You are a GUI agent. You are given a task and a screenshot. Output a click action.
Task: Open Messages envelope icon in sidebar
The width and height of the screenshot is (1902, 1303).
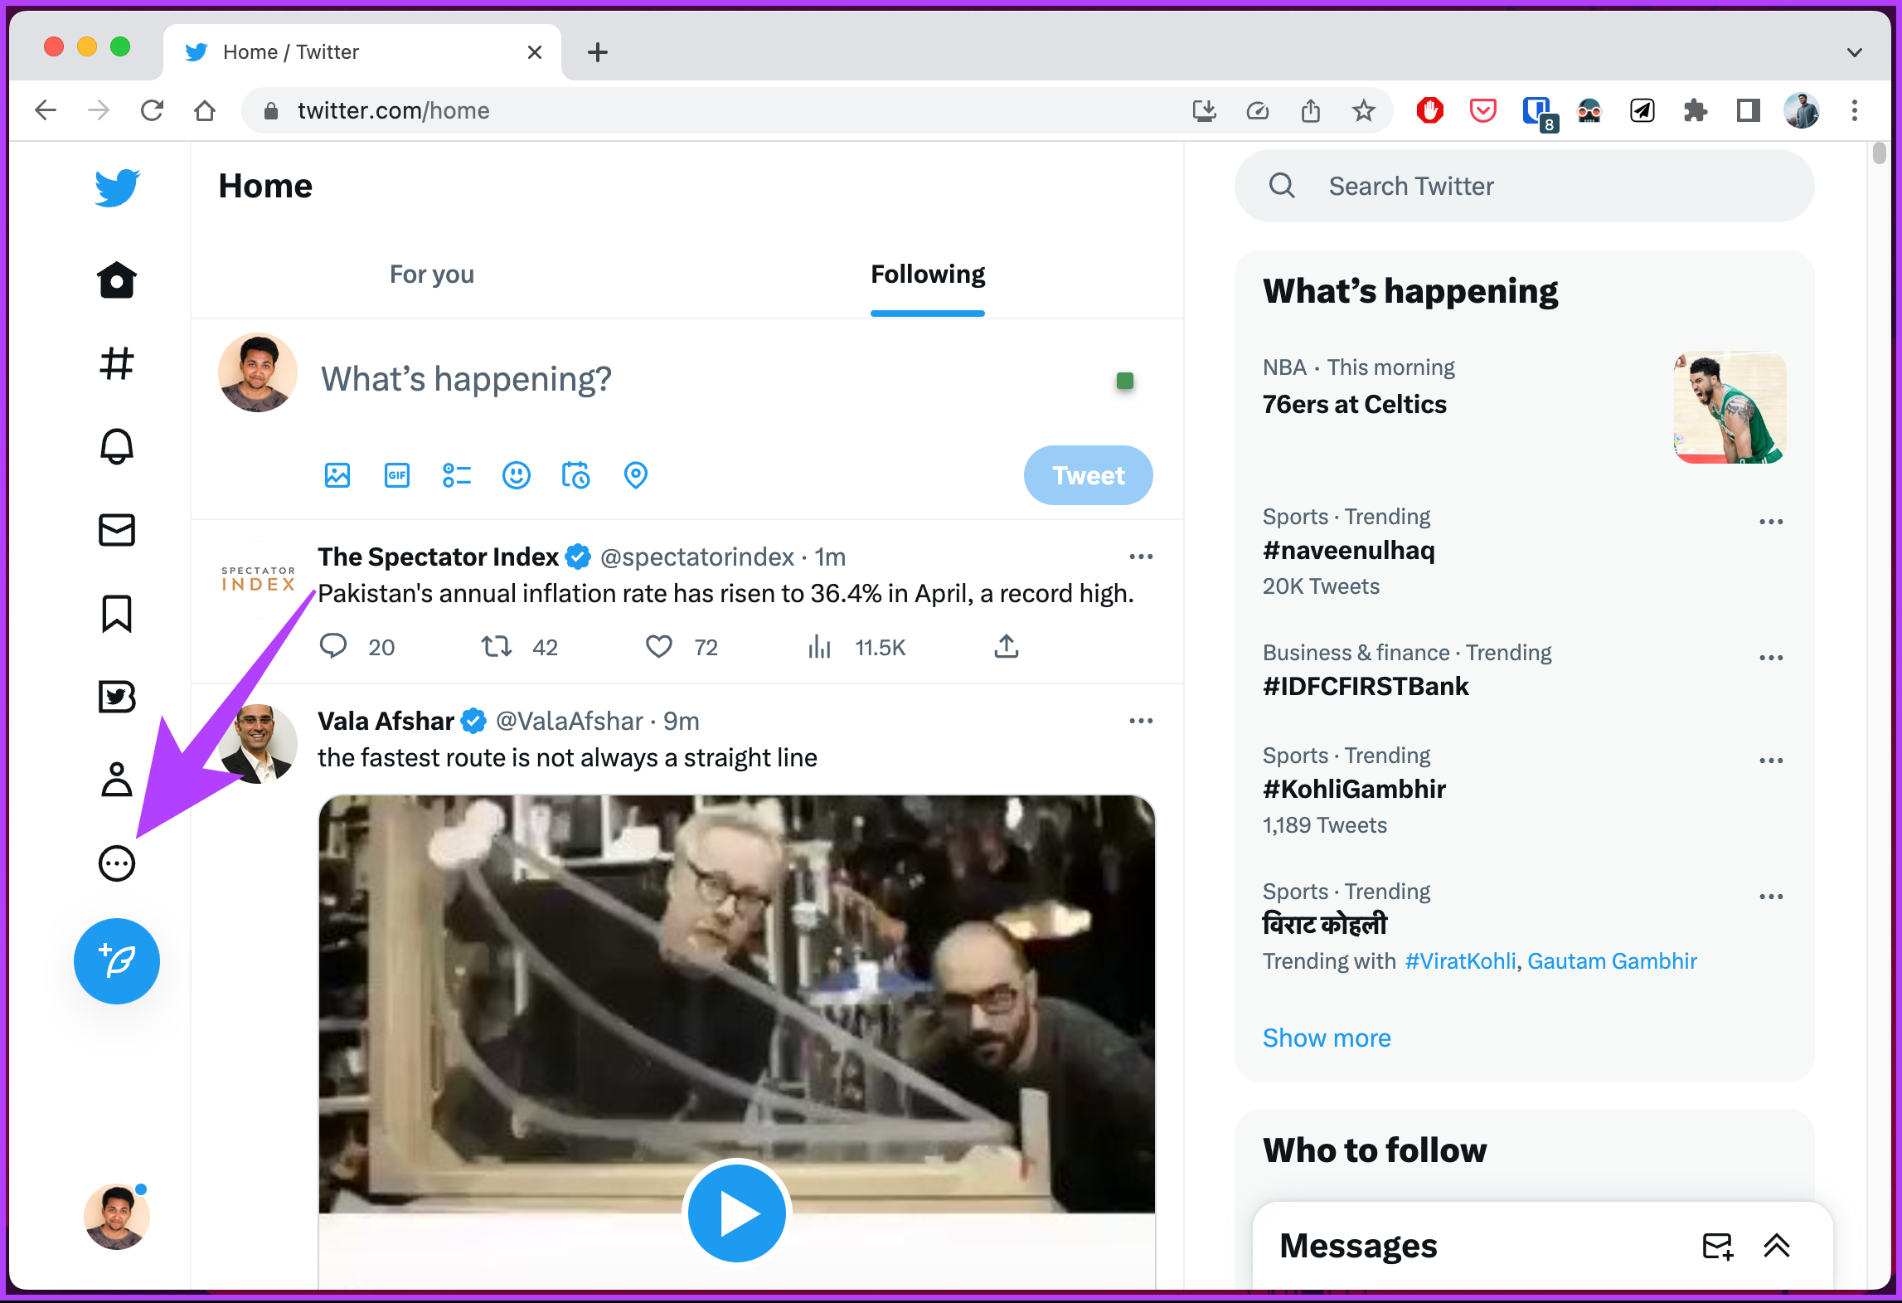coord(117,530)
